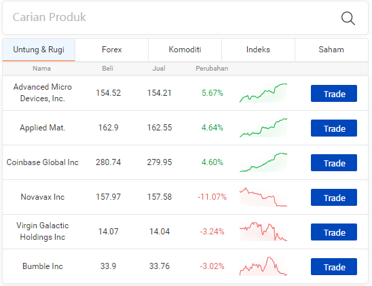Click buy price 154.52

click(109, 93)
